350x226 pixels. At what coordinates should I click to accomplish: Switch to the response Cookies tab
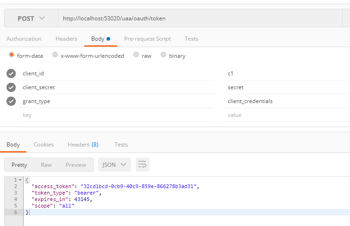(x=44, y=145)
